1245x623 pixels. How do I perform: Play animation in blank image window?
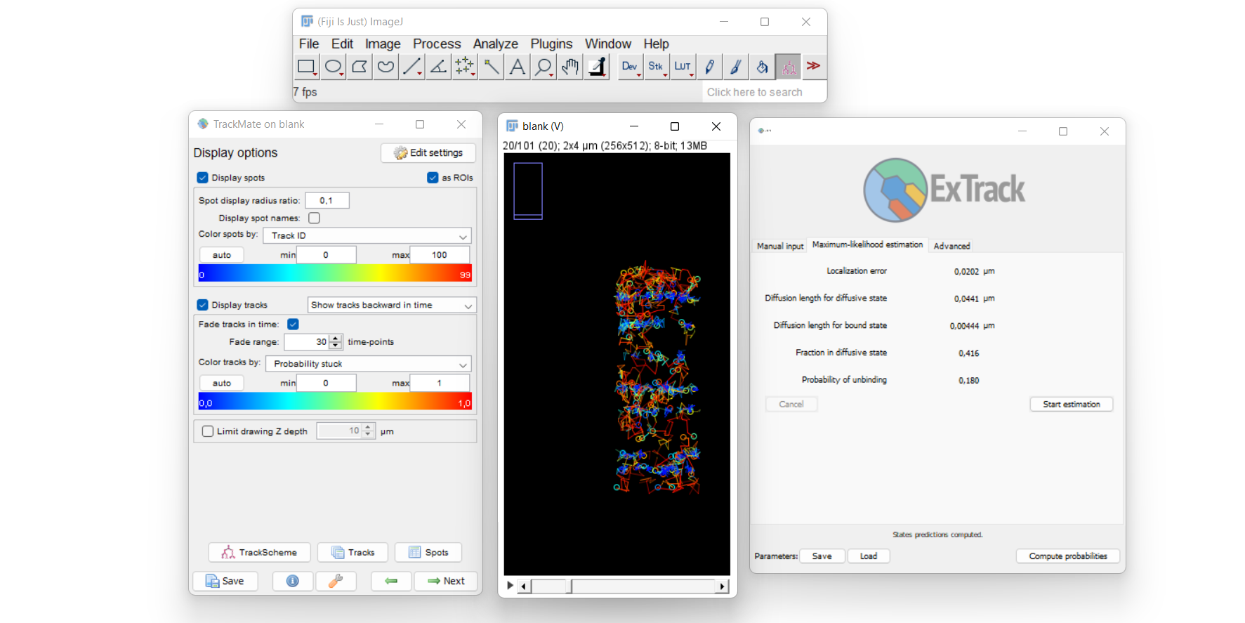click(510, 586)
